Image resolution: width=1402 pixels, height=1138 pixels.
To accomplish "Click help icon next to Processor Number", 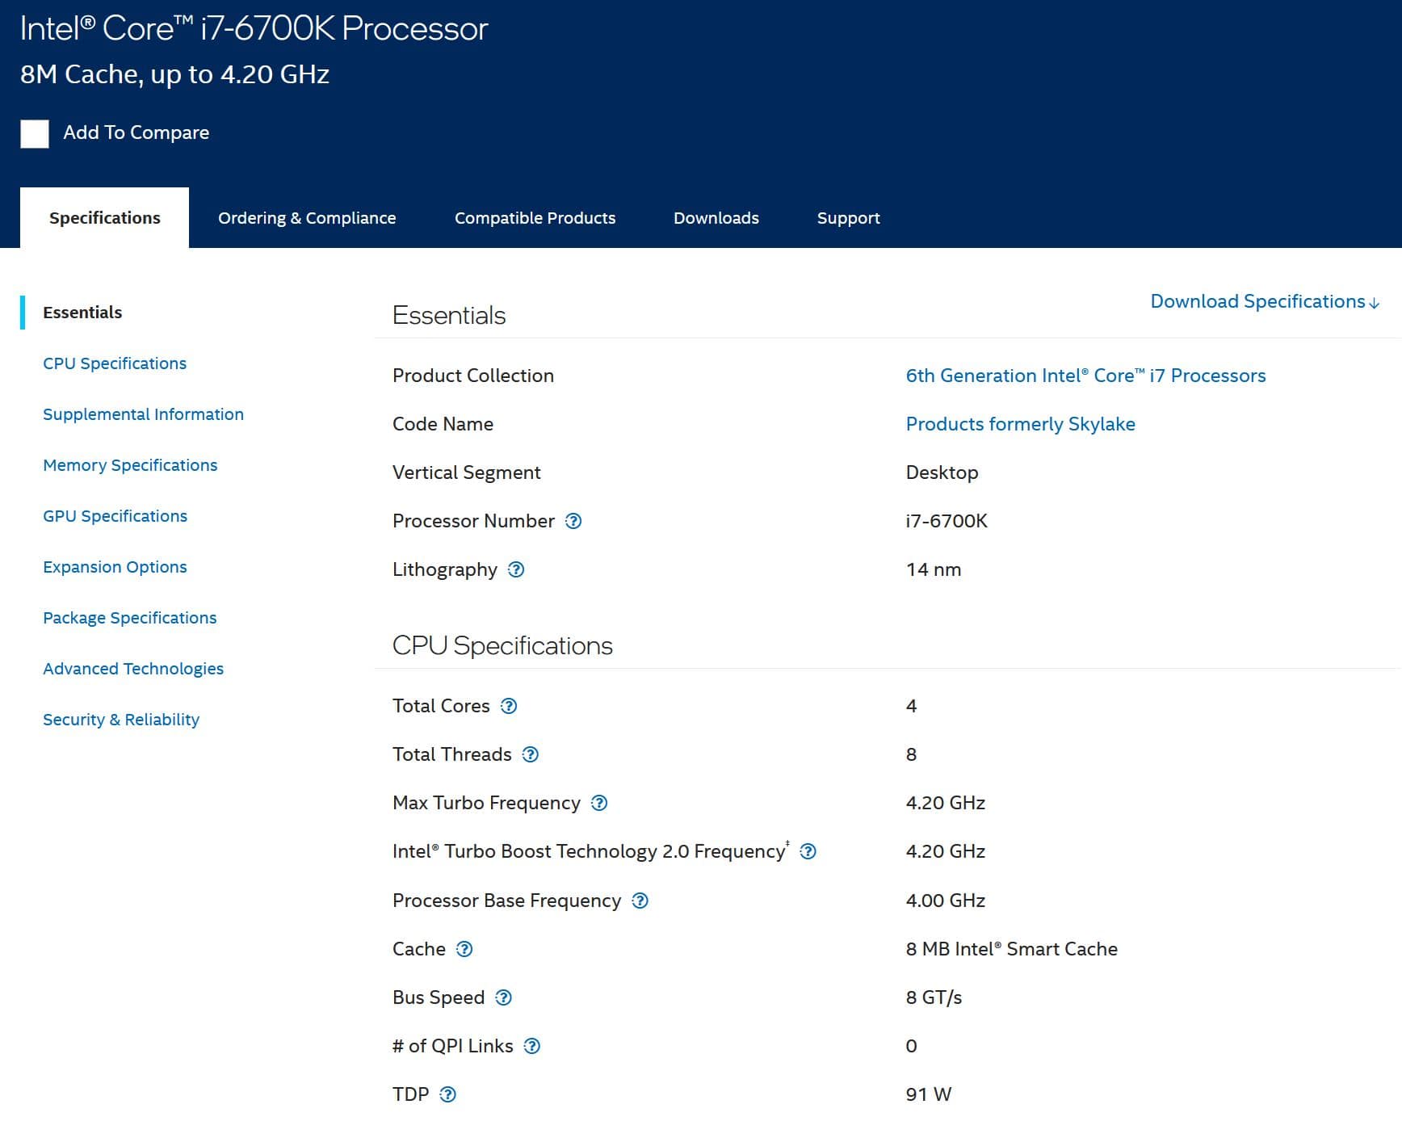I will click(573, 521).
